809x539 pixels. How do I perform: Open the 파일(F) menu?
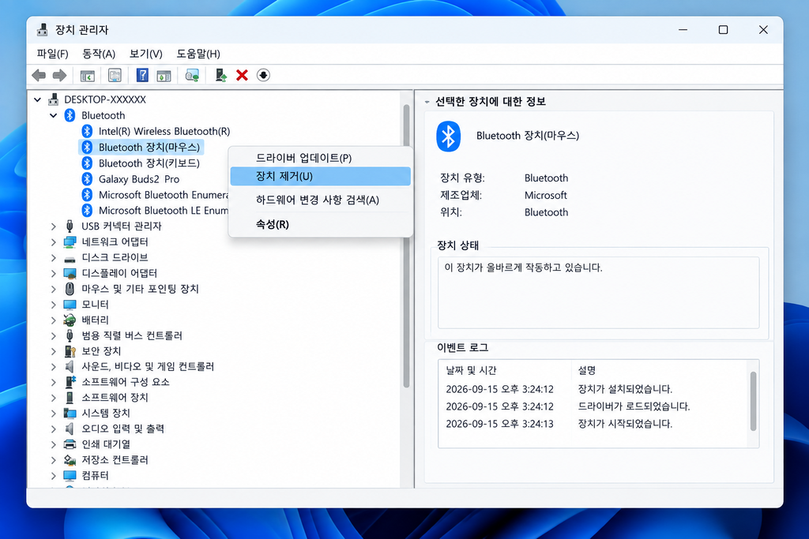tap(53, 54)
